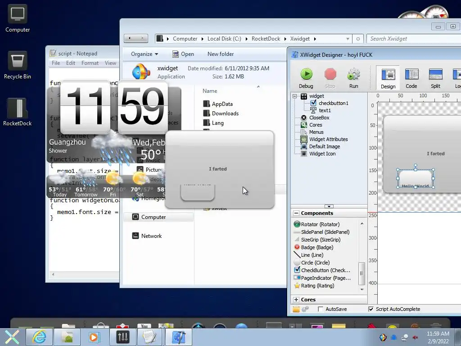Click the Widget Attributes icon

point(304,139)
